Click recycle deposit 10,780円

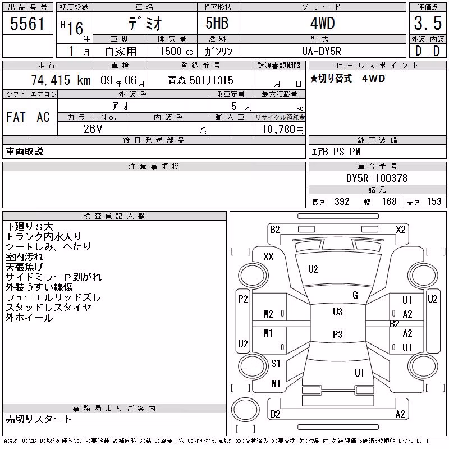(x=282, y=129)
